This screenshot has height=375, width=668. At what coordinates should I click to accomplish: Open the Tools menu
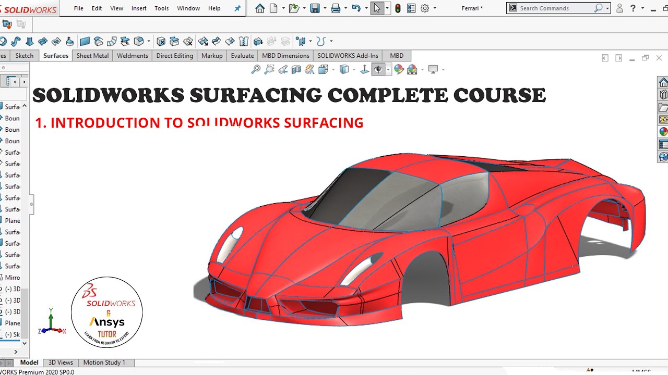click(x=162, y=8)
